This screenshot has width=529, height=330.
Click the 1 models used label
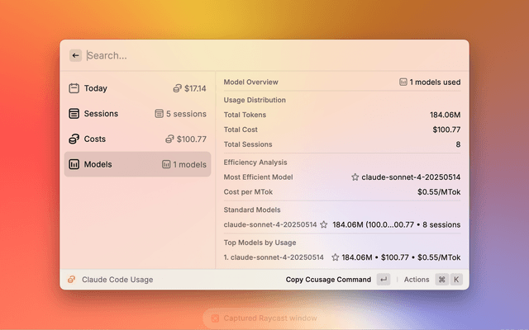[430, 82]
